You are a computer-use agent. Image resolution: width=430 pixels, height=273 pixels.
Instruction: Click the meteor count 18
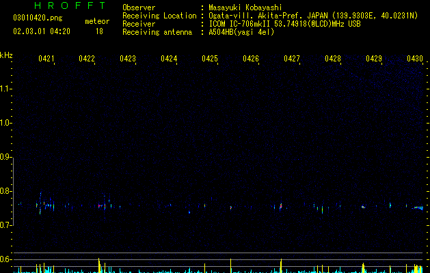click(99, 31)
